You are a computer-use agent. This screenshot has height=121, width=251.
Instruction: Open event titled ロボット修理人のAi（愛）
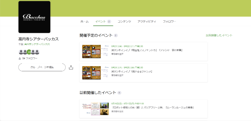(x=153, y=107)
